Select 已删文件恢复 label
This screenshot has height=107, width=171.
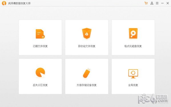point(40,46)
